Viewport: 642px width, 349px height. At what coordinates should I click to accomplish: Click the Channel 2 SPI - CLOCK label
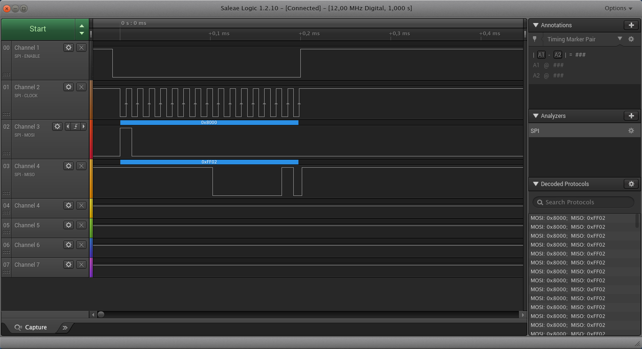[x=26, y=96]
